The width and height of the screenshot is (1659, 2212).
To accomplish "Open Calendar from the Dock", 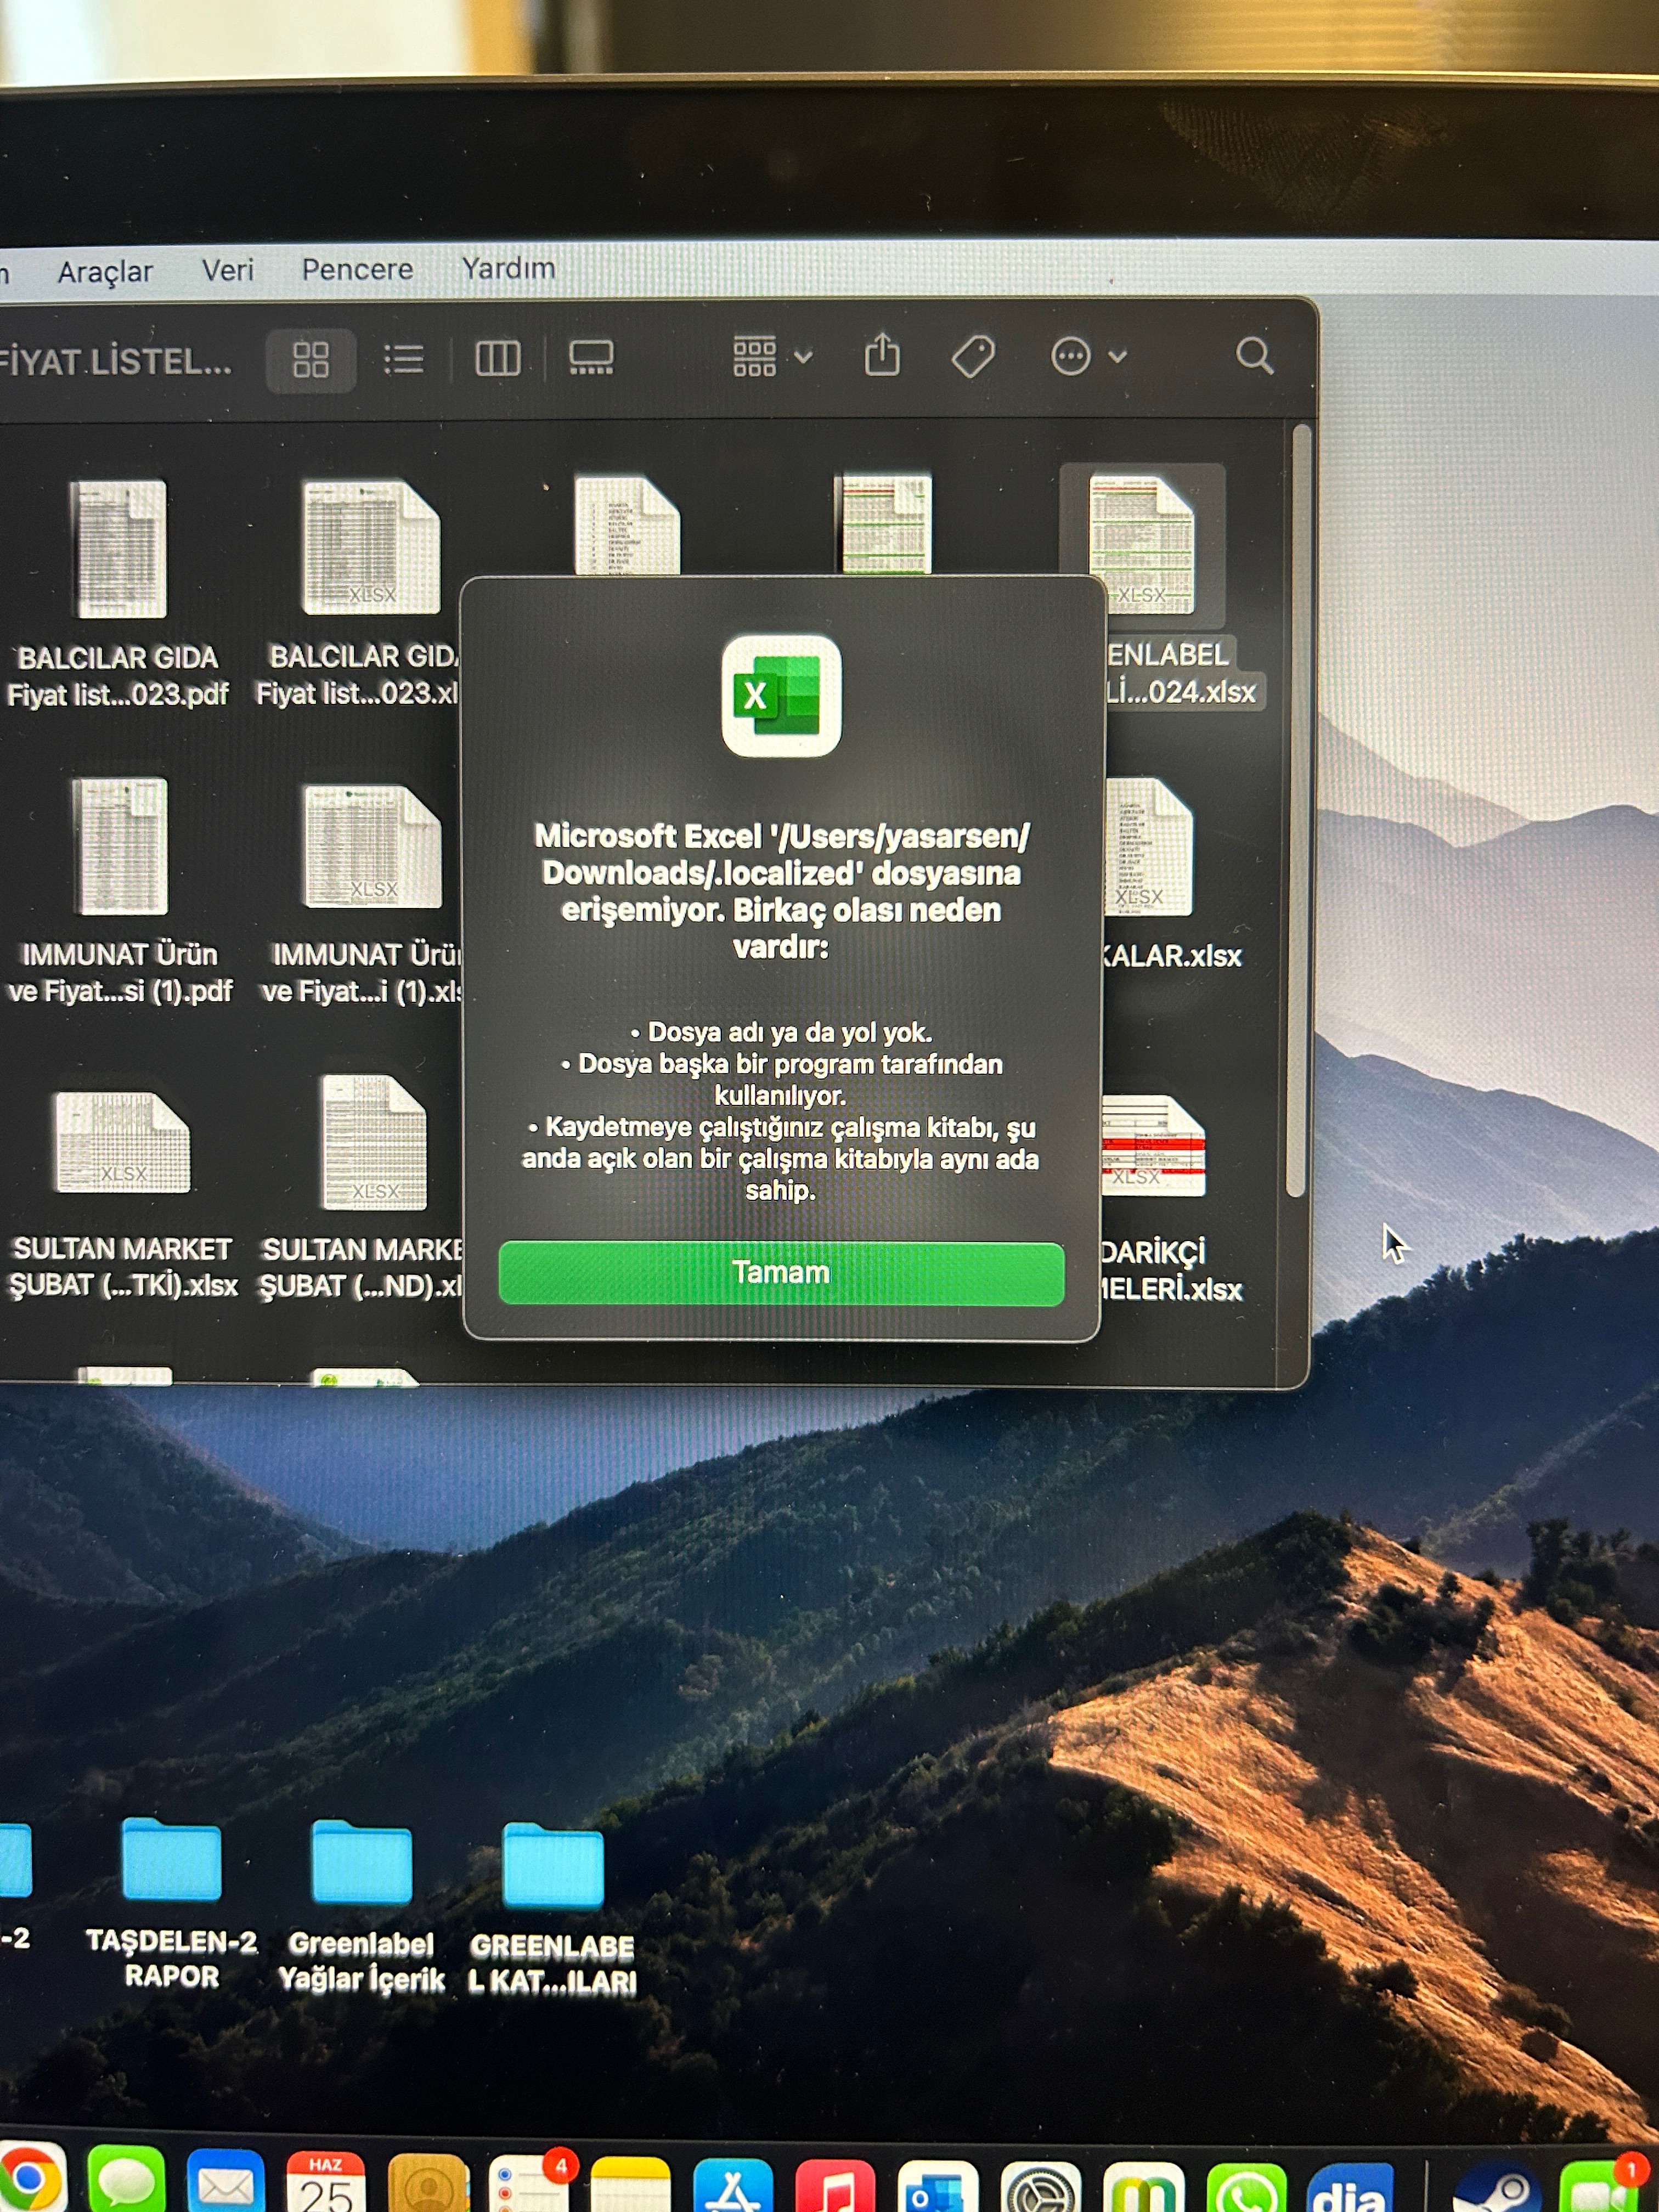I will point(326,2181).
